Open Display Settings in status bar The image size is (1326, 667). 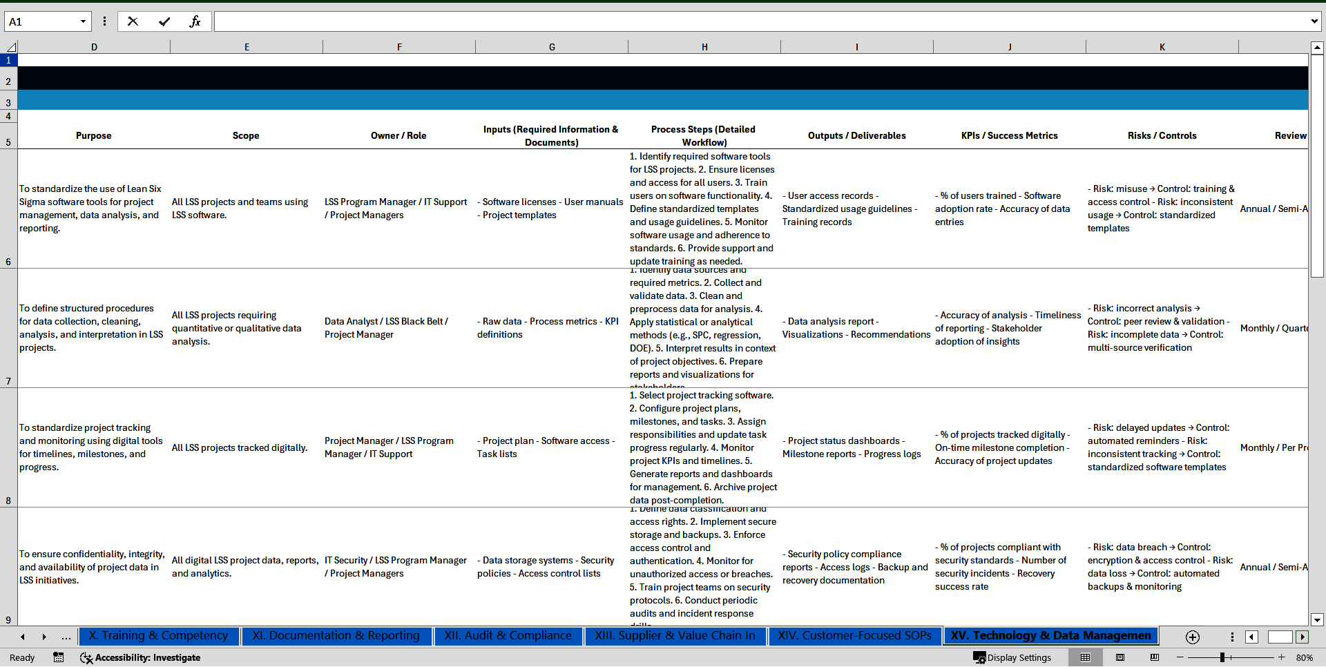tap(1012, 657)
